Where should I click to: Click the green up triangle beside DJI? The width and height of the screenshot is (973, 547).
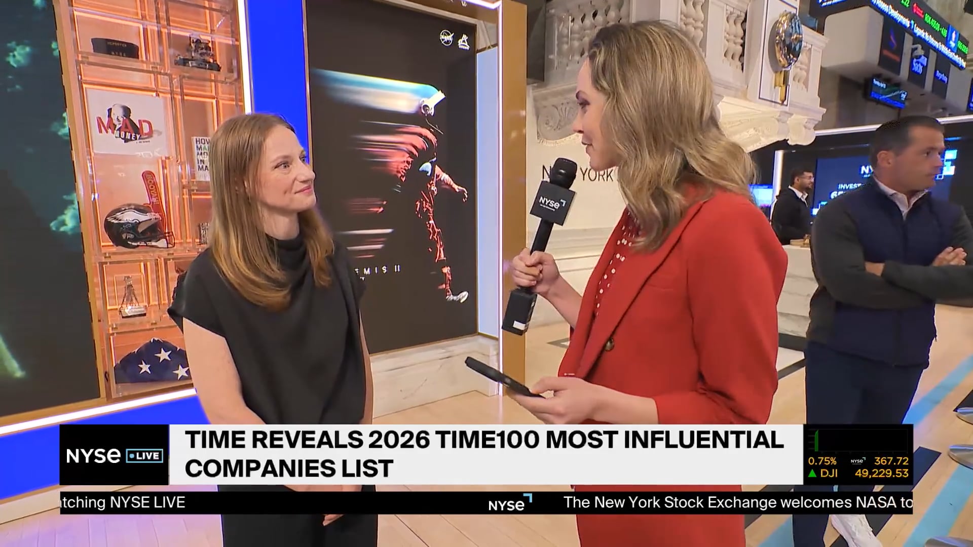click(x=812, y=474)
